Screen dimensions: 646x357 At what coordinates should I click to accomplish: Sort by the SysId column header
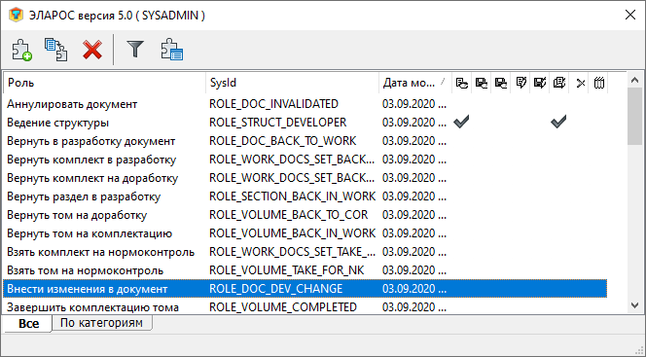[x=292, y=83]
